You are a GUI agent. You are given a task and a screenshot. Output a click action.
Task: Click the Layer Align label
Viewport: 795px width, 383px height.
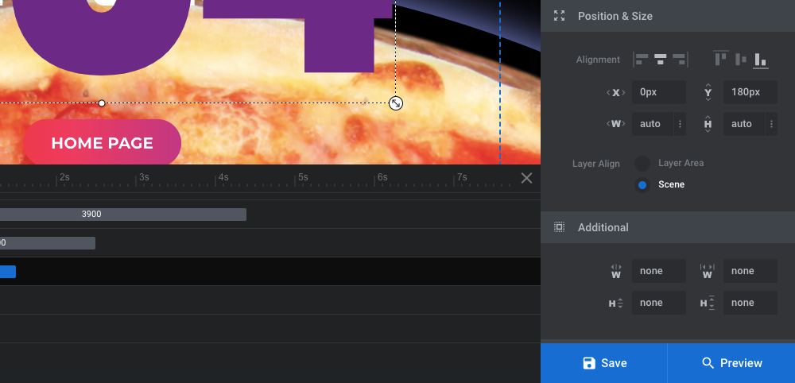[x=596, y=164]
